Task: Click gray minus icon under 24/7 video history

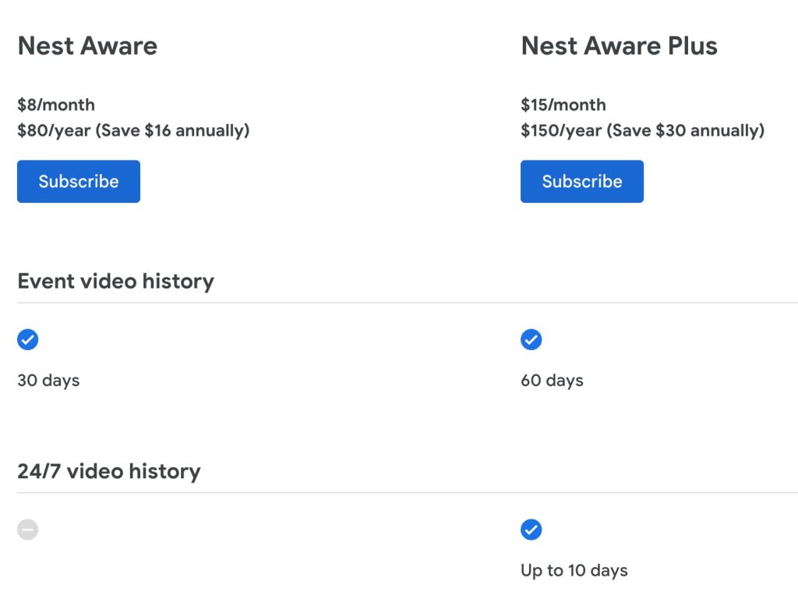Action: click(x=28, y=530)
